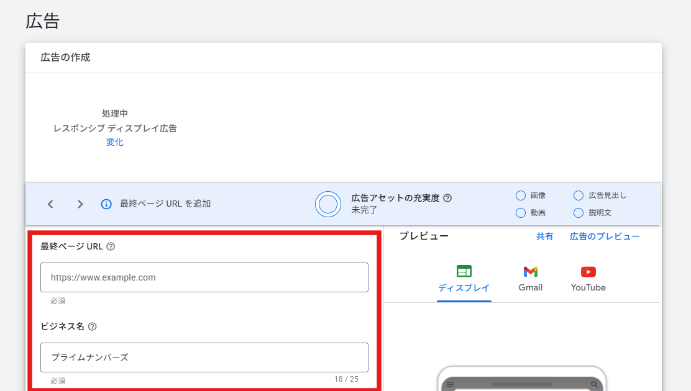
Task: Click the 変化 link
Action: 115,142
